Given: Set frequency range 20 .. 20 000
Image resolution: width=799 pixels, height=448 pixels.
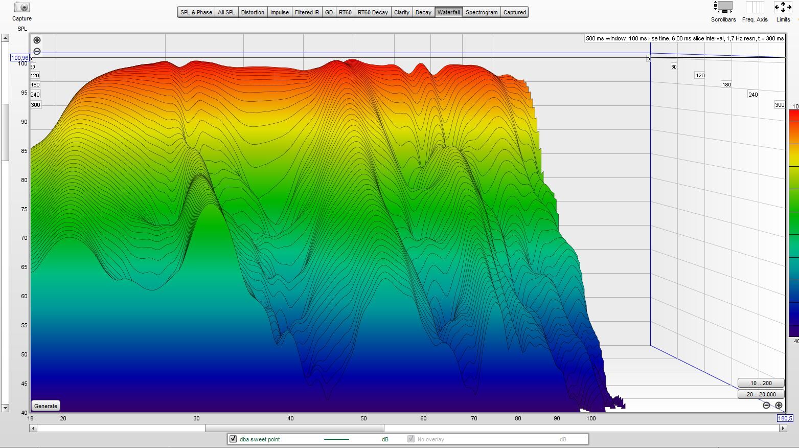Looking at the screenshot, I should (x=761, y=394).
